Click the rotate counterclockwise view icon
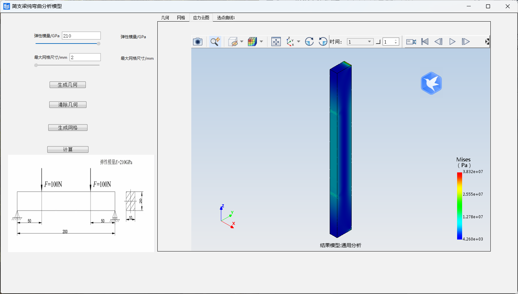Viewport: 518px width, 294px height. click(323, 42)
